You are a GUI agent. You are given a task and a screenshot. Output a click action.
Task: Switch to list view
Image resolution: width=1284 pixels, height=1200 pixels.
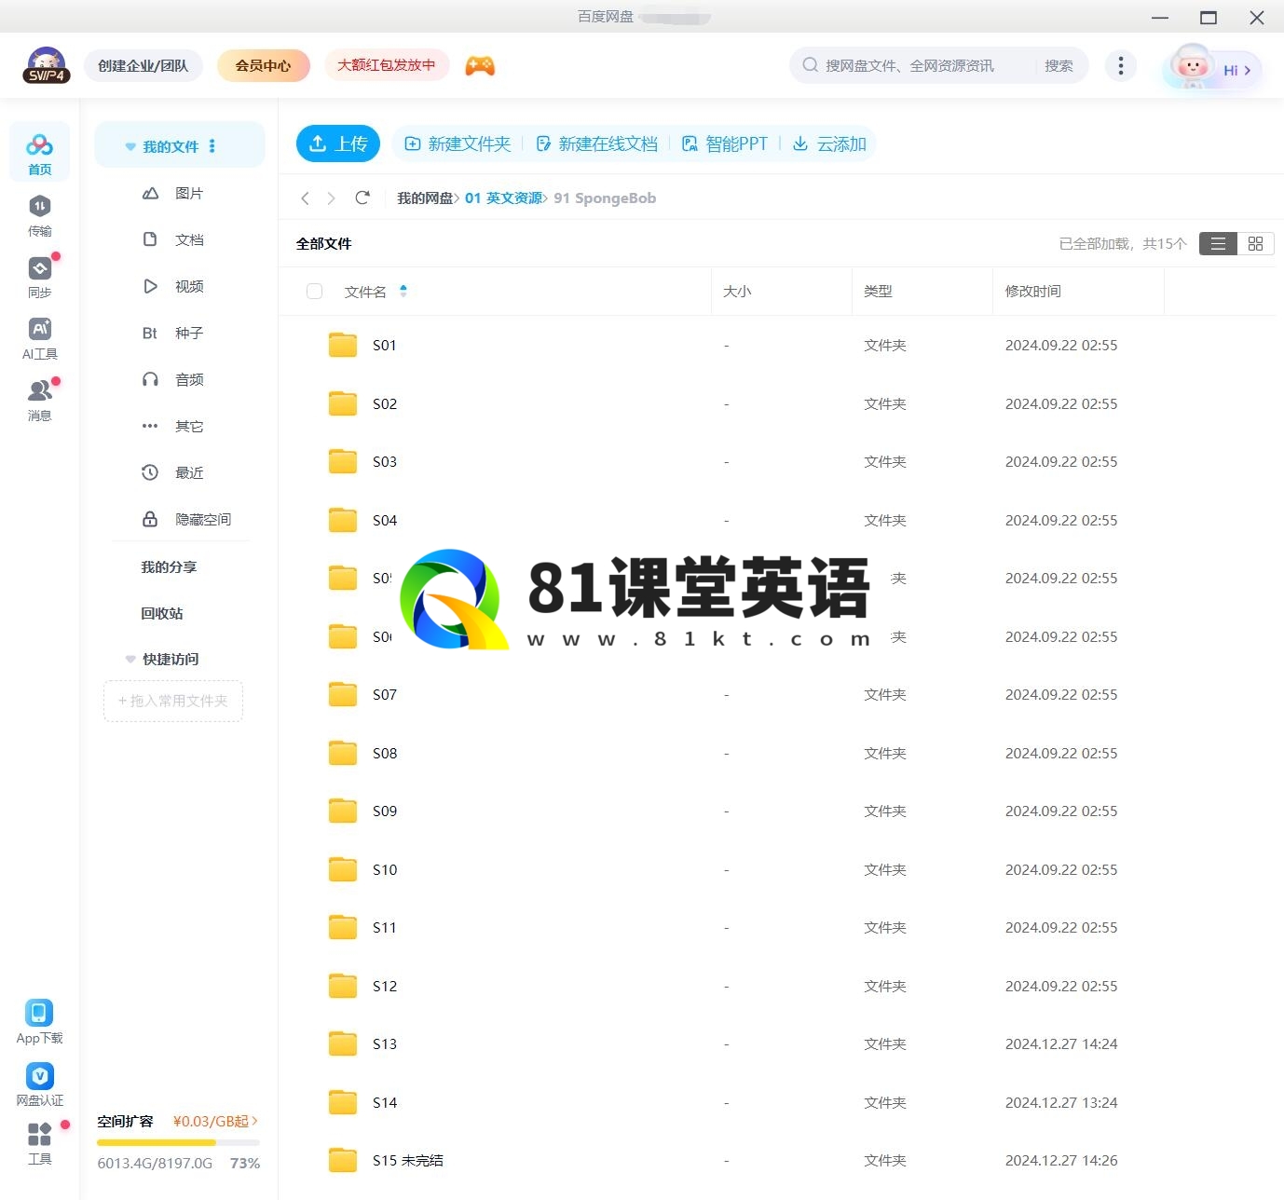click(x=1218, y=243)
